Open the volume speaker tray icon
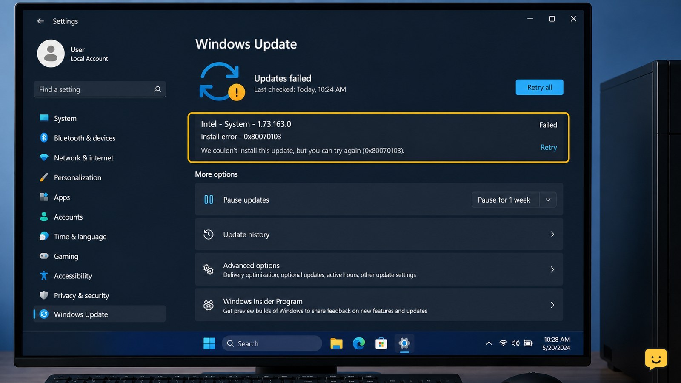The width and height of the screenshot is (681, 383). tap(515, 343)
